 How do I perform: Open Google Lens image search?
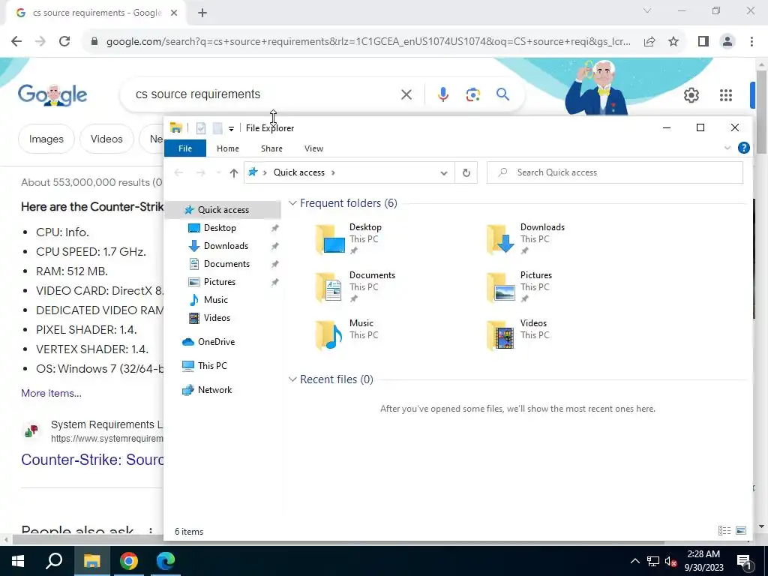[472, 94]
